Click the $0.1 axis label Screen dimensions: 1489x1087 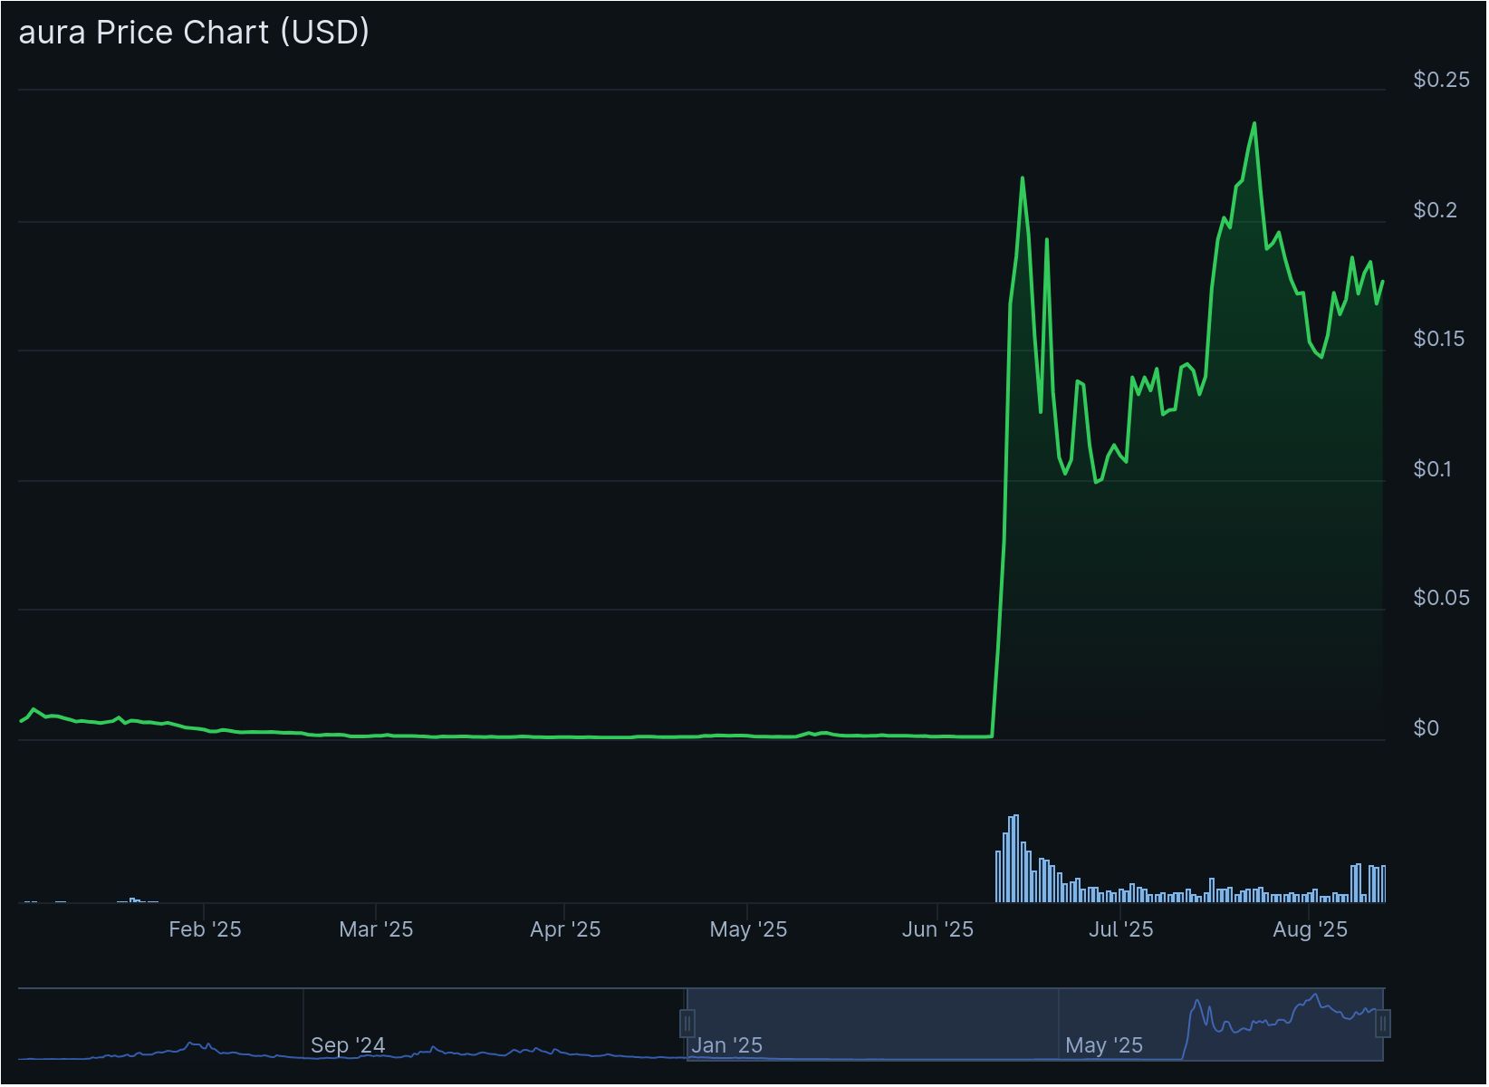coord(1432,469)
